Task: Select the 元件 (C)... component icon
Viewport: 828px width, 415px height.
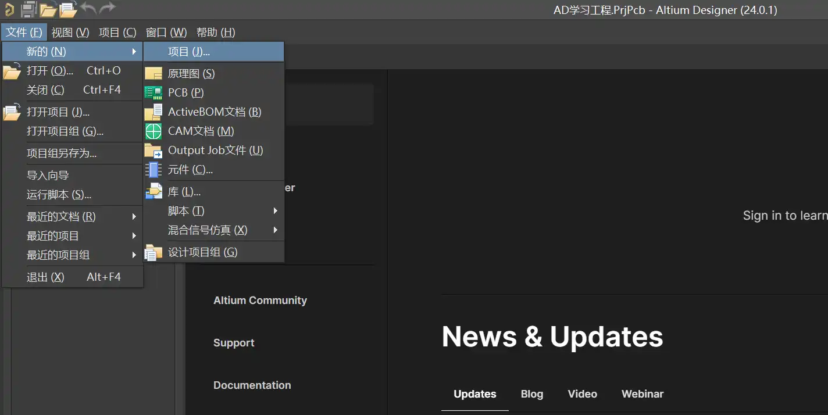Action: (x=153, y=170)
